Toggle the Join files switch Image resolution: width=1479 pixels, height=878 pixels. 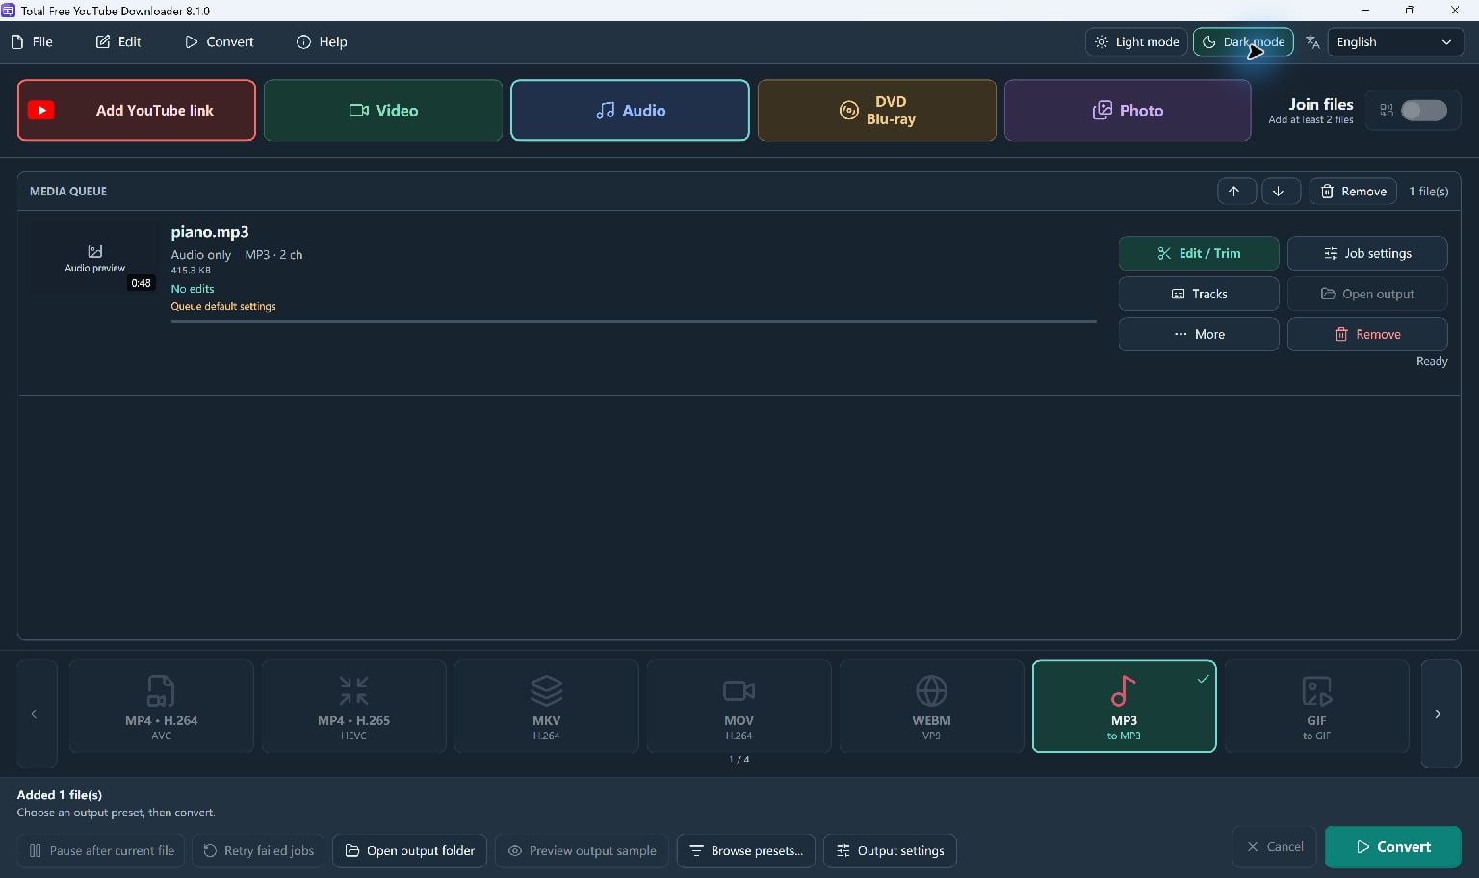(x=1423, y=111)
